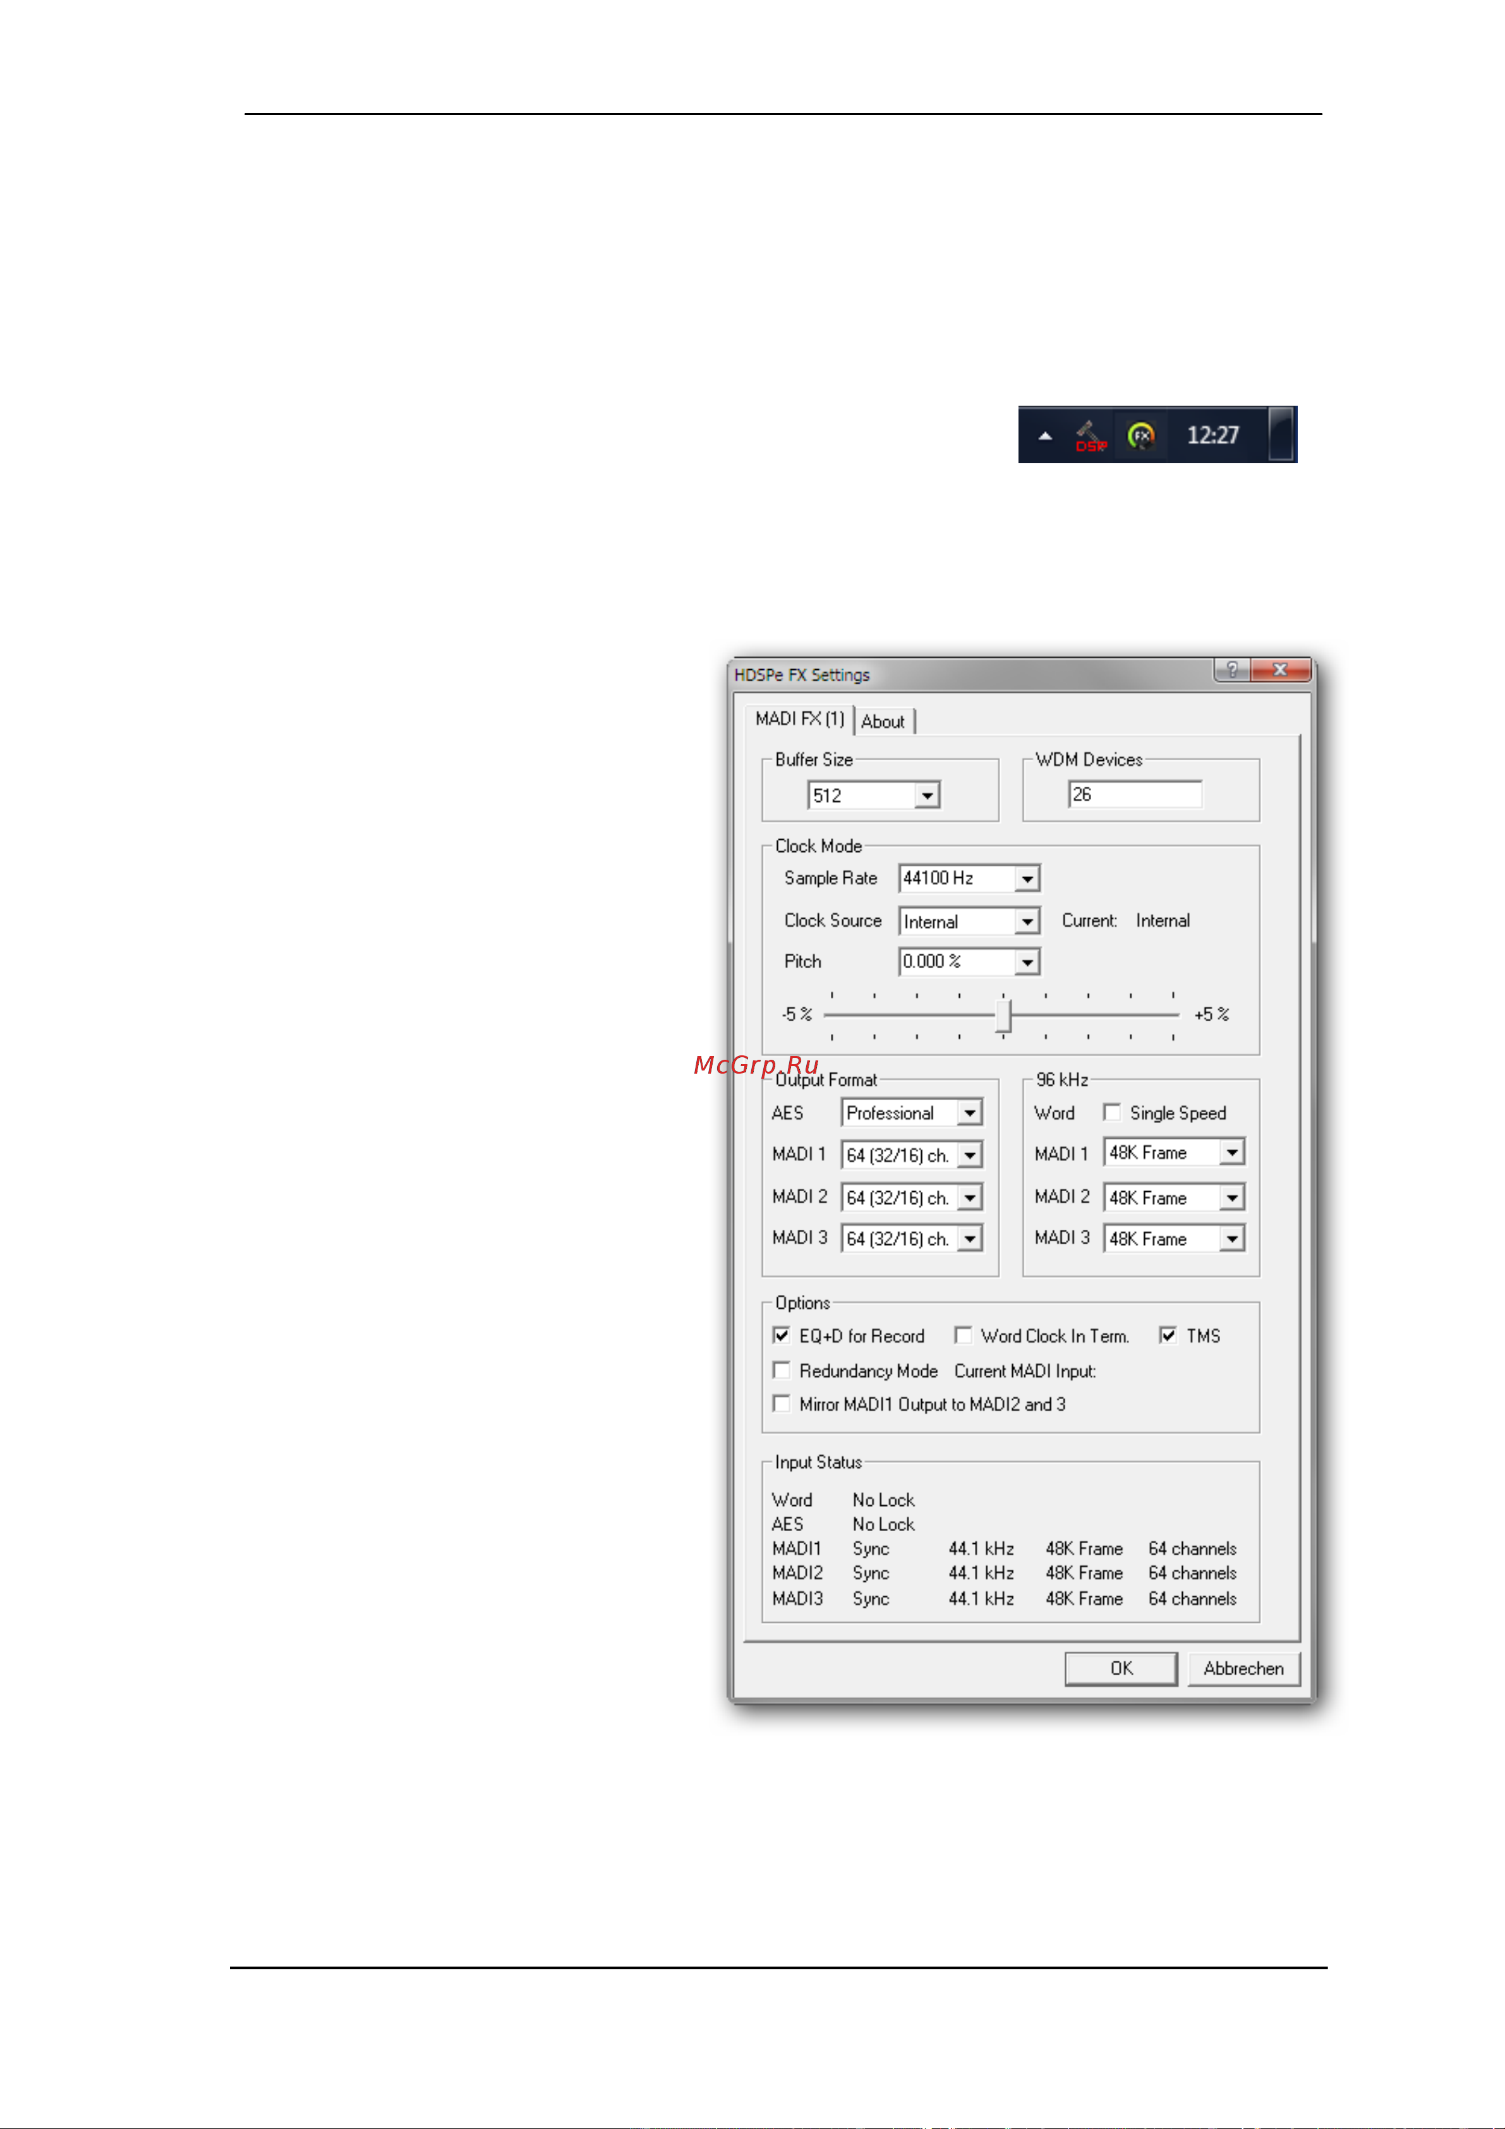The image size is (1505, 2129).
Task: Click the WDM Devices input field
Action: [x=1135, y=795]
